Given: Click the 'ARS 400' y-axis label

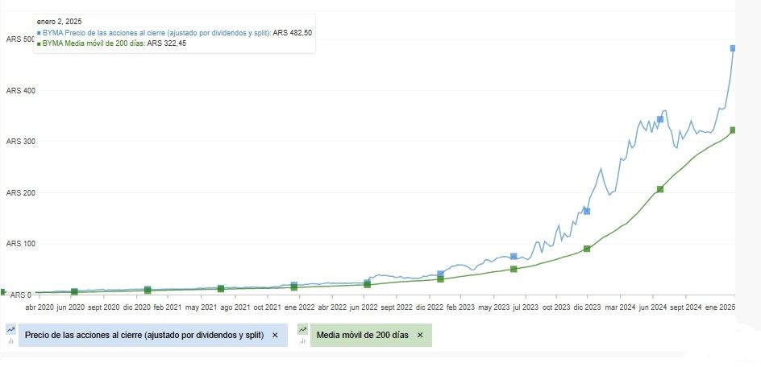Looking at the screenshot, I should click(x=21, y=90).
